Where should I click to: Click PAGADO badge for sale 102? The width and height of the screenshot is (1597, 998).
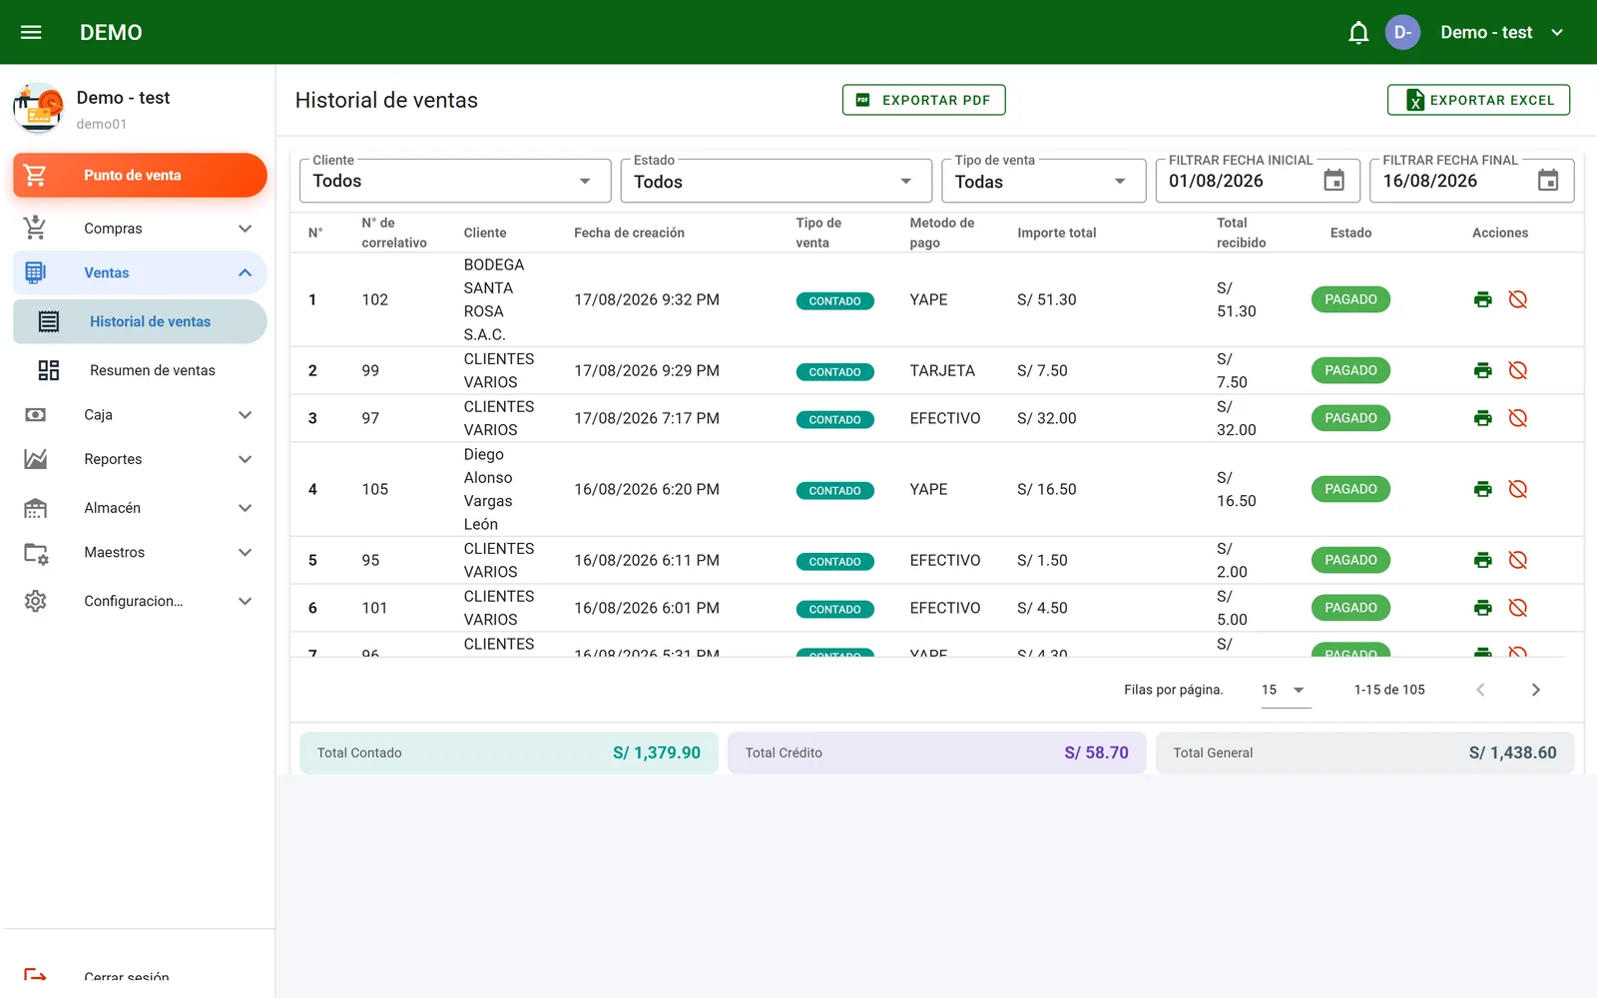coord(1350,299)
